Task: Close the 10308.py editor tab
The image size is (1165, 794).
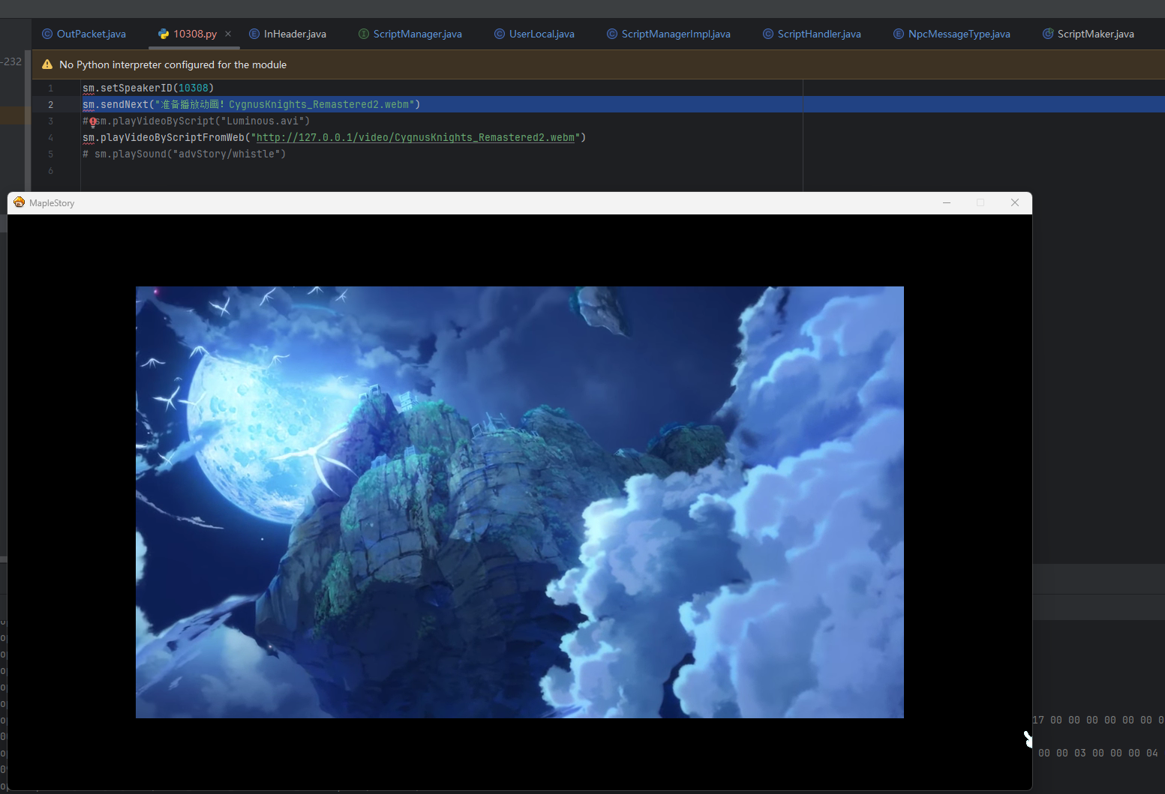Action: 228,34
